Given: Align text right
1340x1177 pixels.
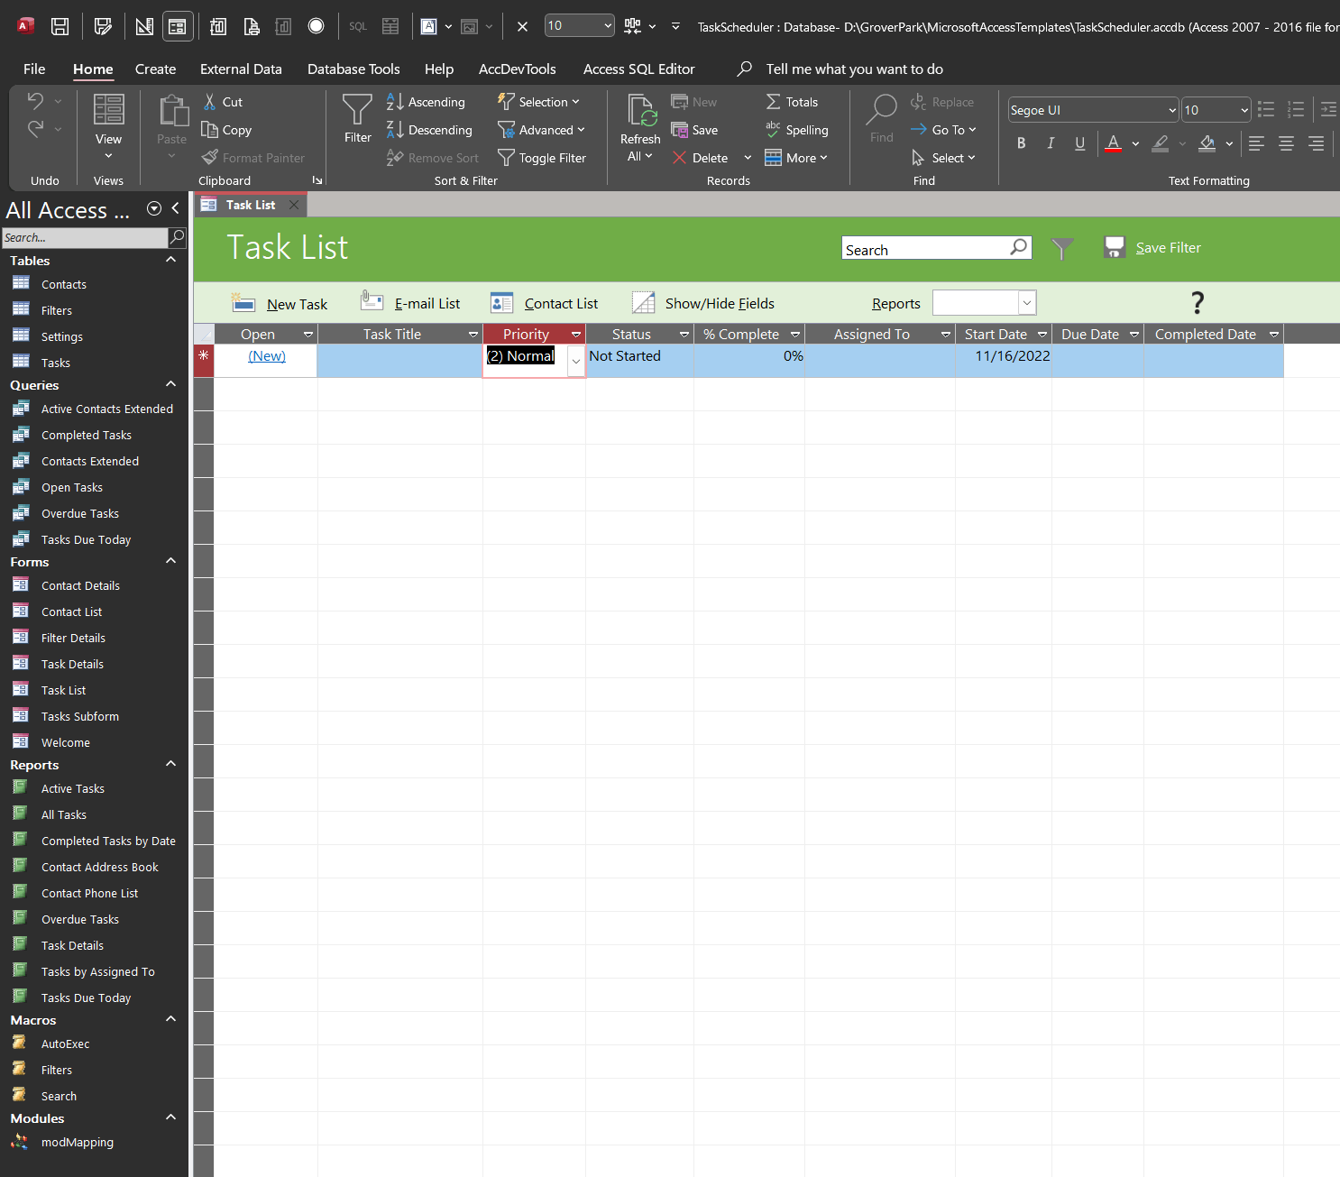Looking at the screenshot, I should click(x=1316, y=143).
